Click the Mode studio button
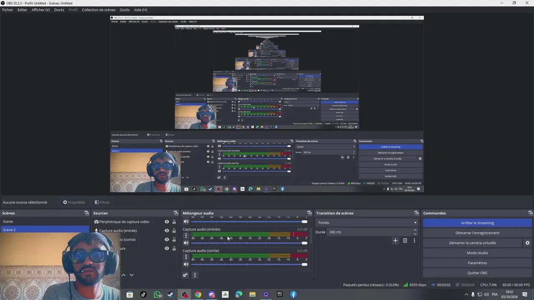 (x=477, y=253)
